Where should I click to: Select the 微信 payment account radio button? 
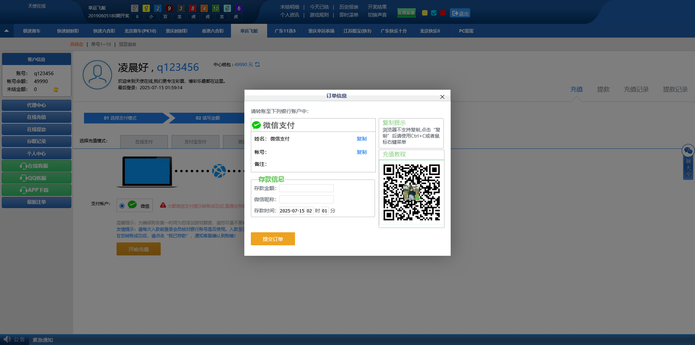click(122, 206)
